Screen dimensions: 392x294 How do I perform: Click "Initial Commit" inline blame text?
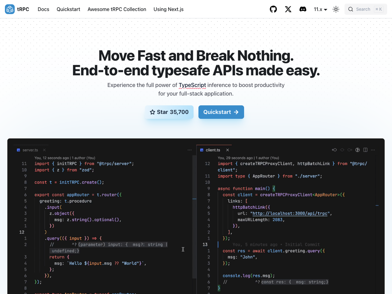pyautogui.click(x=302, y=245)
